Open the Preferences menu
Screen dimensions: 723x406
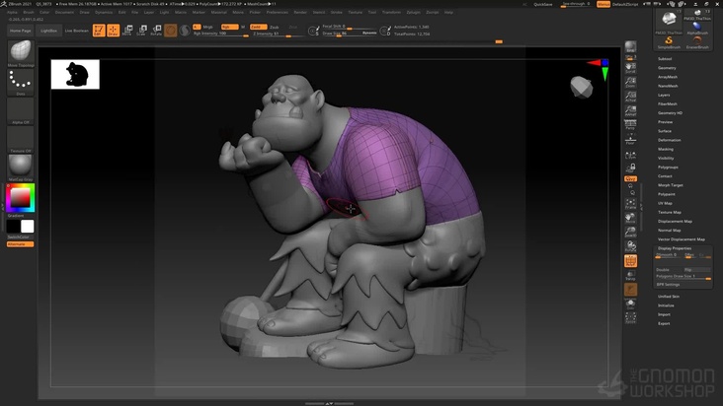278,13
